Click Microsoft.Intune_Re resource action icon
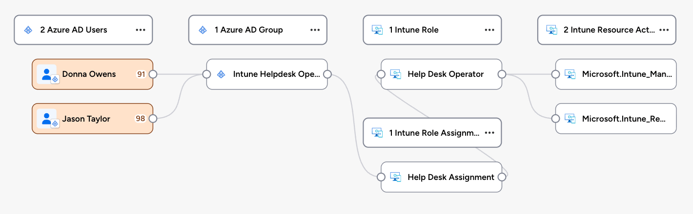693x214 pixels. point(570,119)
